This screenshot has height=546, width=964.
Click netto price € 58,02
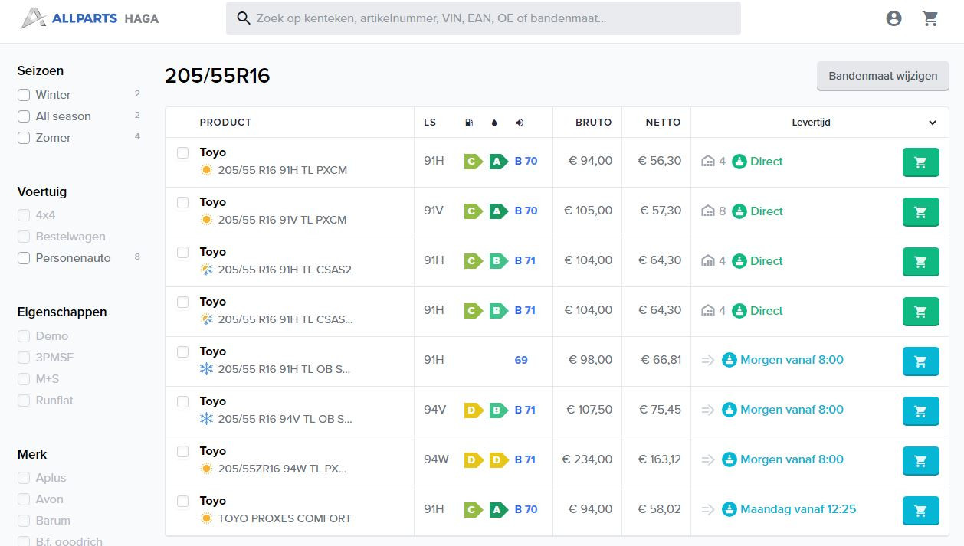(660, 509)
